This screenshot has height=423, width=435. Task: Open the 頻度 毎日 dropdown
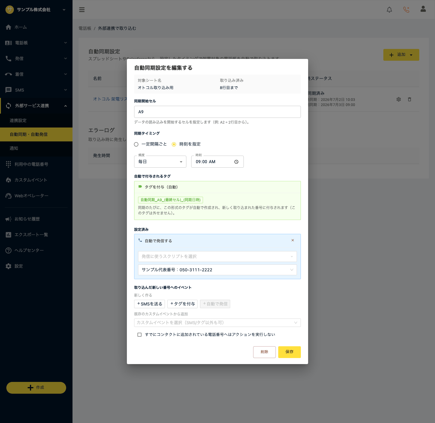tap(160, 162)
